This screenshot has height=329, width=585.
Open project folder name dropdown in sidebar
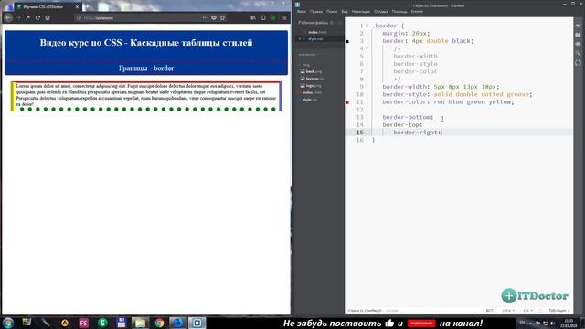[x=309, y=55]
